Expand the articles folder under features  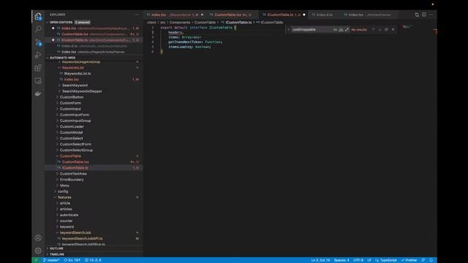tap(66, 209)
